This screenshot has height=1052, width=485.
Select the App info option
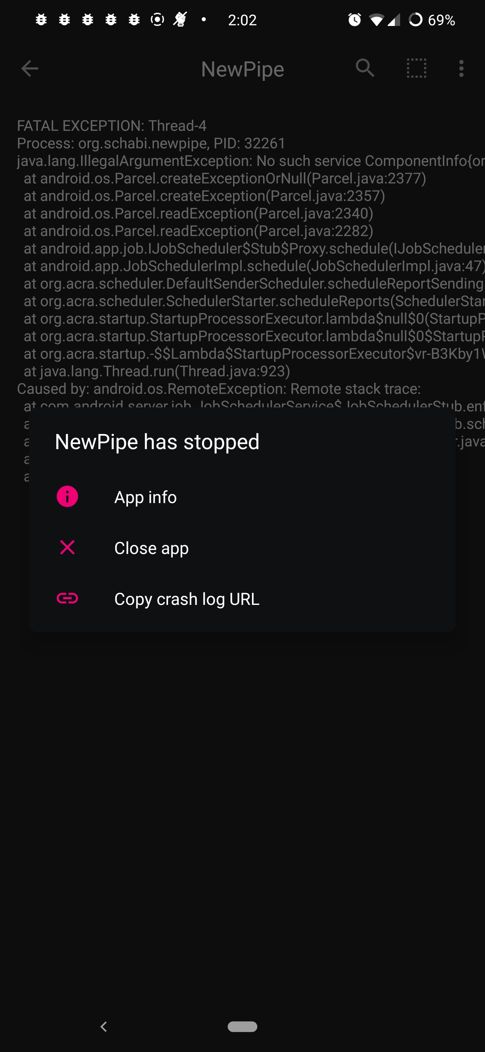(145, 497)
